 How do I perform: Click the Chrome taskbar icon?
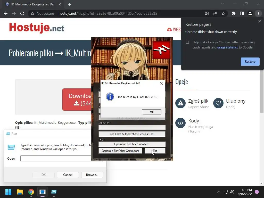31,192
